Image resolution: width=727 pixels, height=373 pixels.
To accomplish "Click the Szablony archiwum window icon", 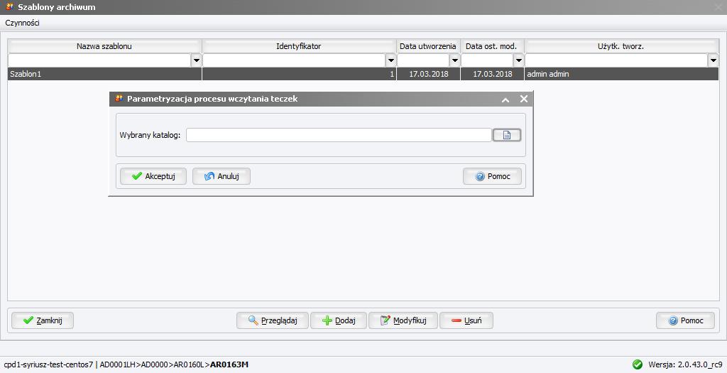I will 9,7.
